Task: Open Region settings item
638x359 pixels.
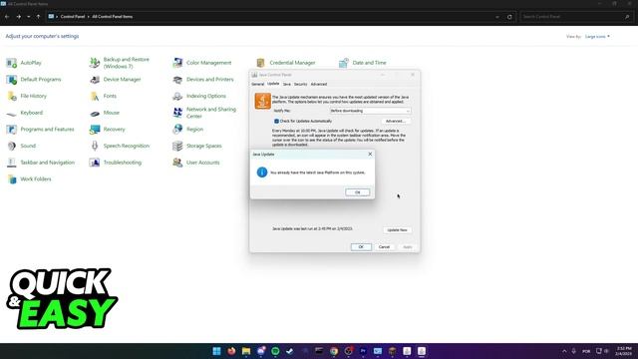Action: [x=187, y=130]
